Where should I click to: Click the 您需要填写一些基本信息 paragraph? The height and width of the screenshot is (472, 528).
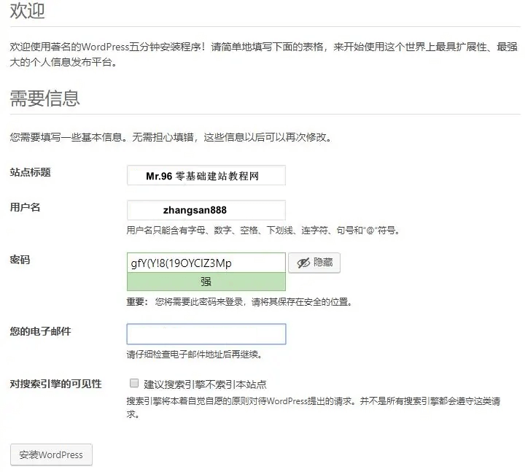pos(171,137)
